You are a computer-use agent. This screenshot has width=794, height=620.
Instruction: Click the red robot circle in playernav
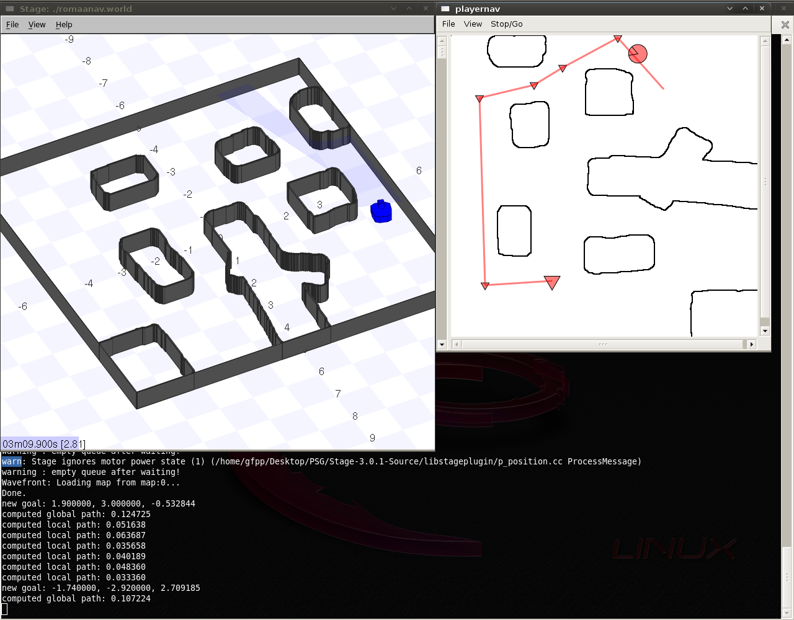coord(638,54)
